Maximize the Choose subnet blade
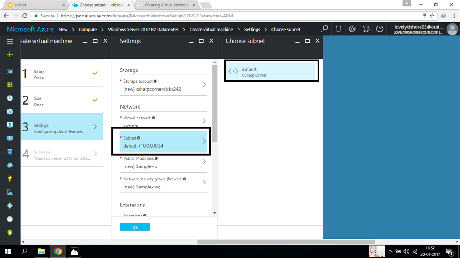 pyautogui.click(x=307, y=41)
